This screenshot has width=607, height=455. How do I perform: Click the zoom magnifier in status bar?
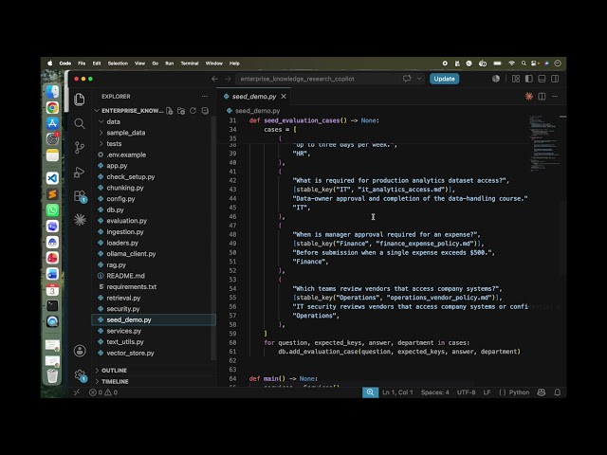(370, 392)
